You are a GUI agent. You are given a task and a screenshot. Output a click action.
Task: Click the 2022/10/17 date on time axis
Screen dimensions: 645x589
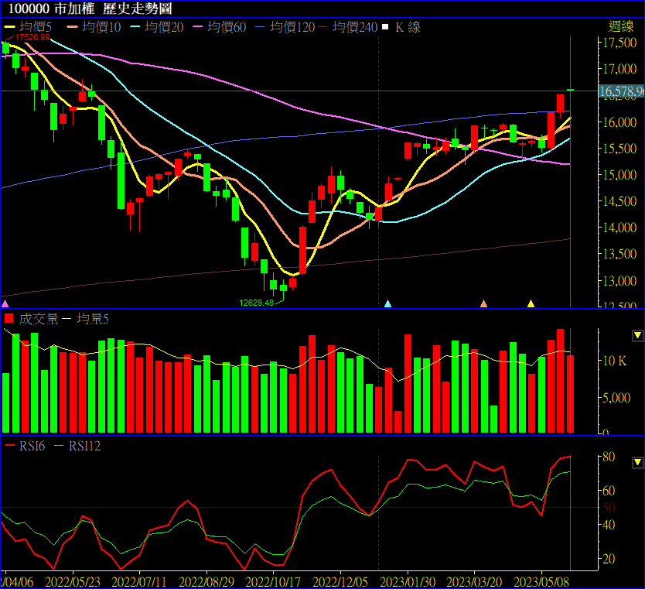tap(275, 580)
